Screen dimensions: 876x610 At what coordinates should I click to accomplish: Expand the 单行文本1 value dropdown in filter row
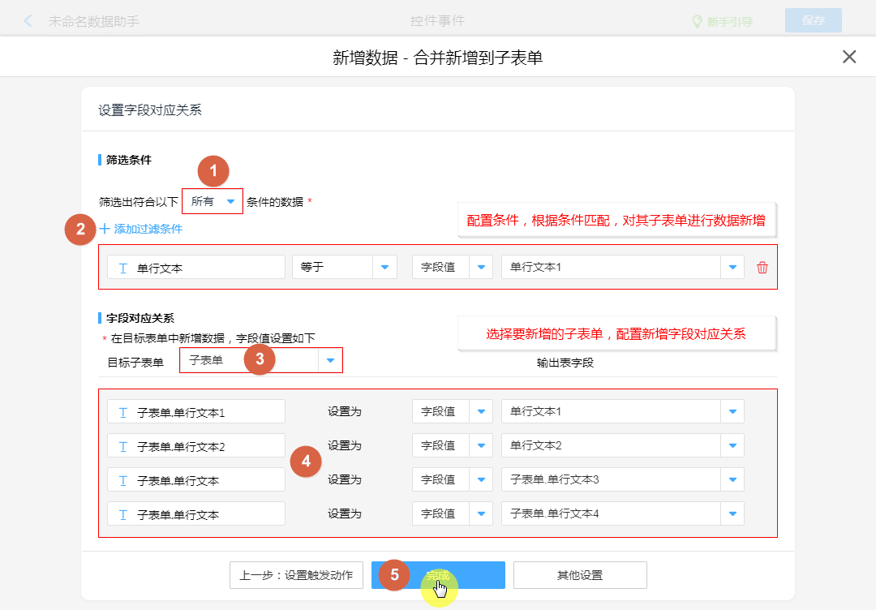tap(732, 267)
